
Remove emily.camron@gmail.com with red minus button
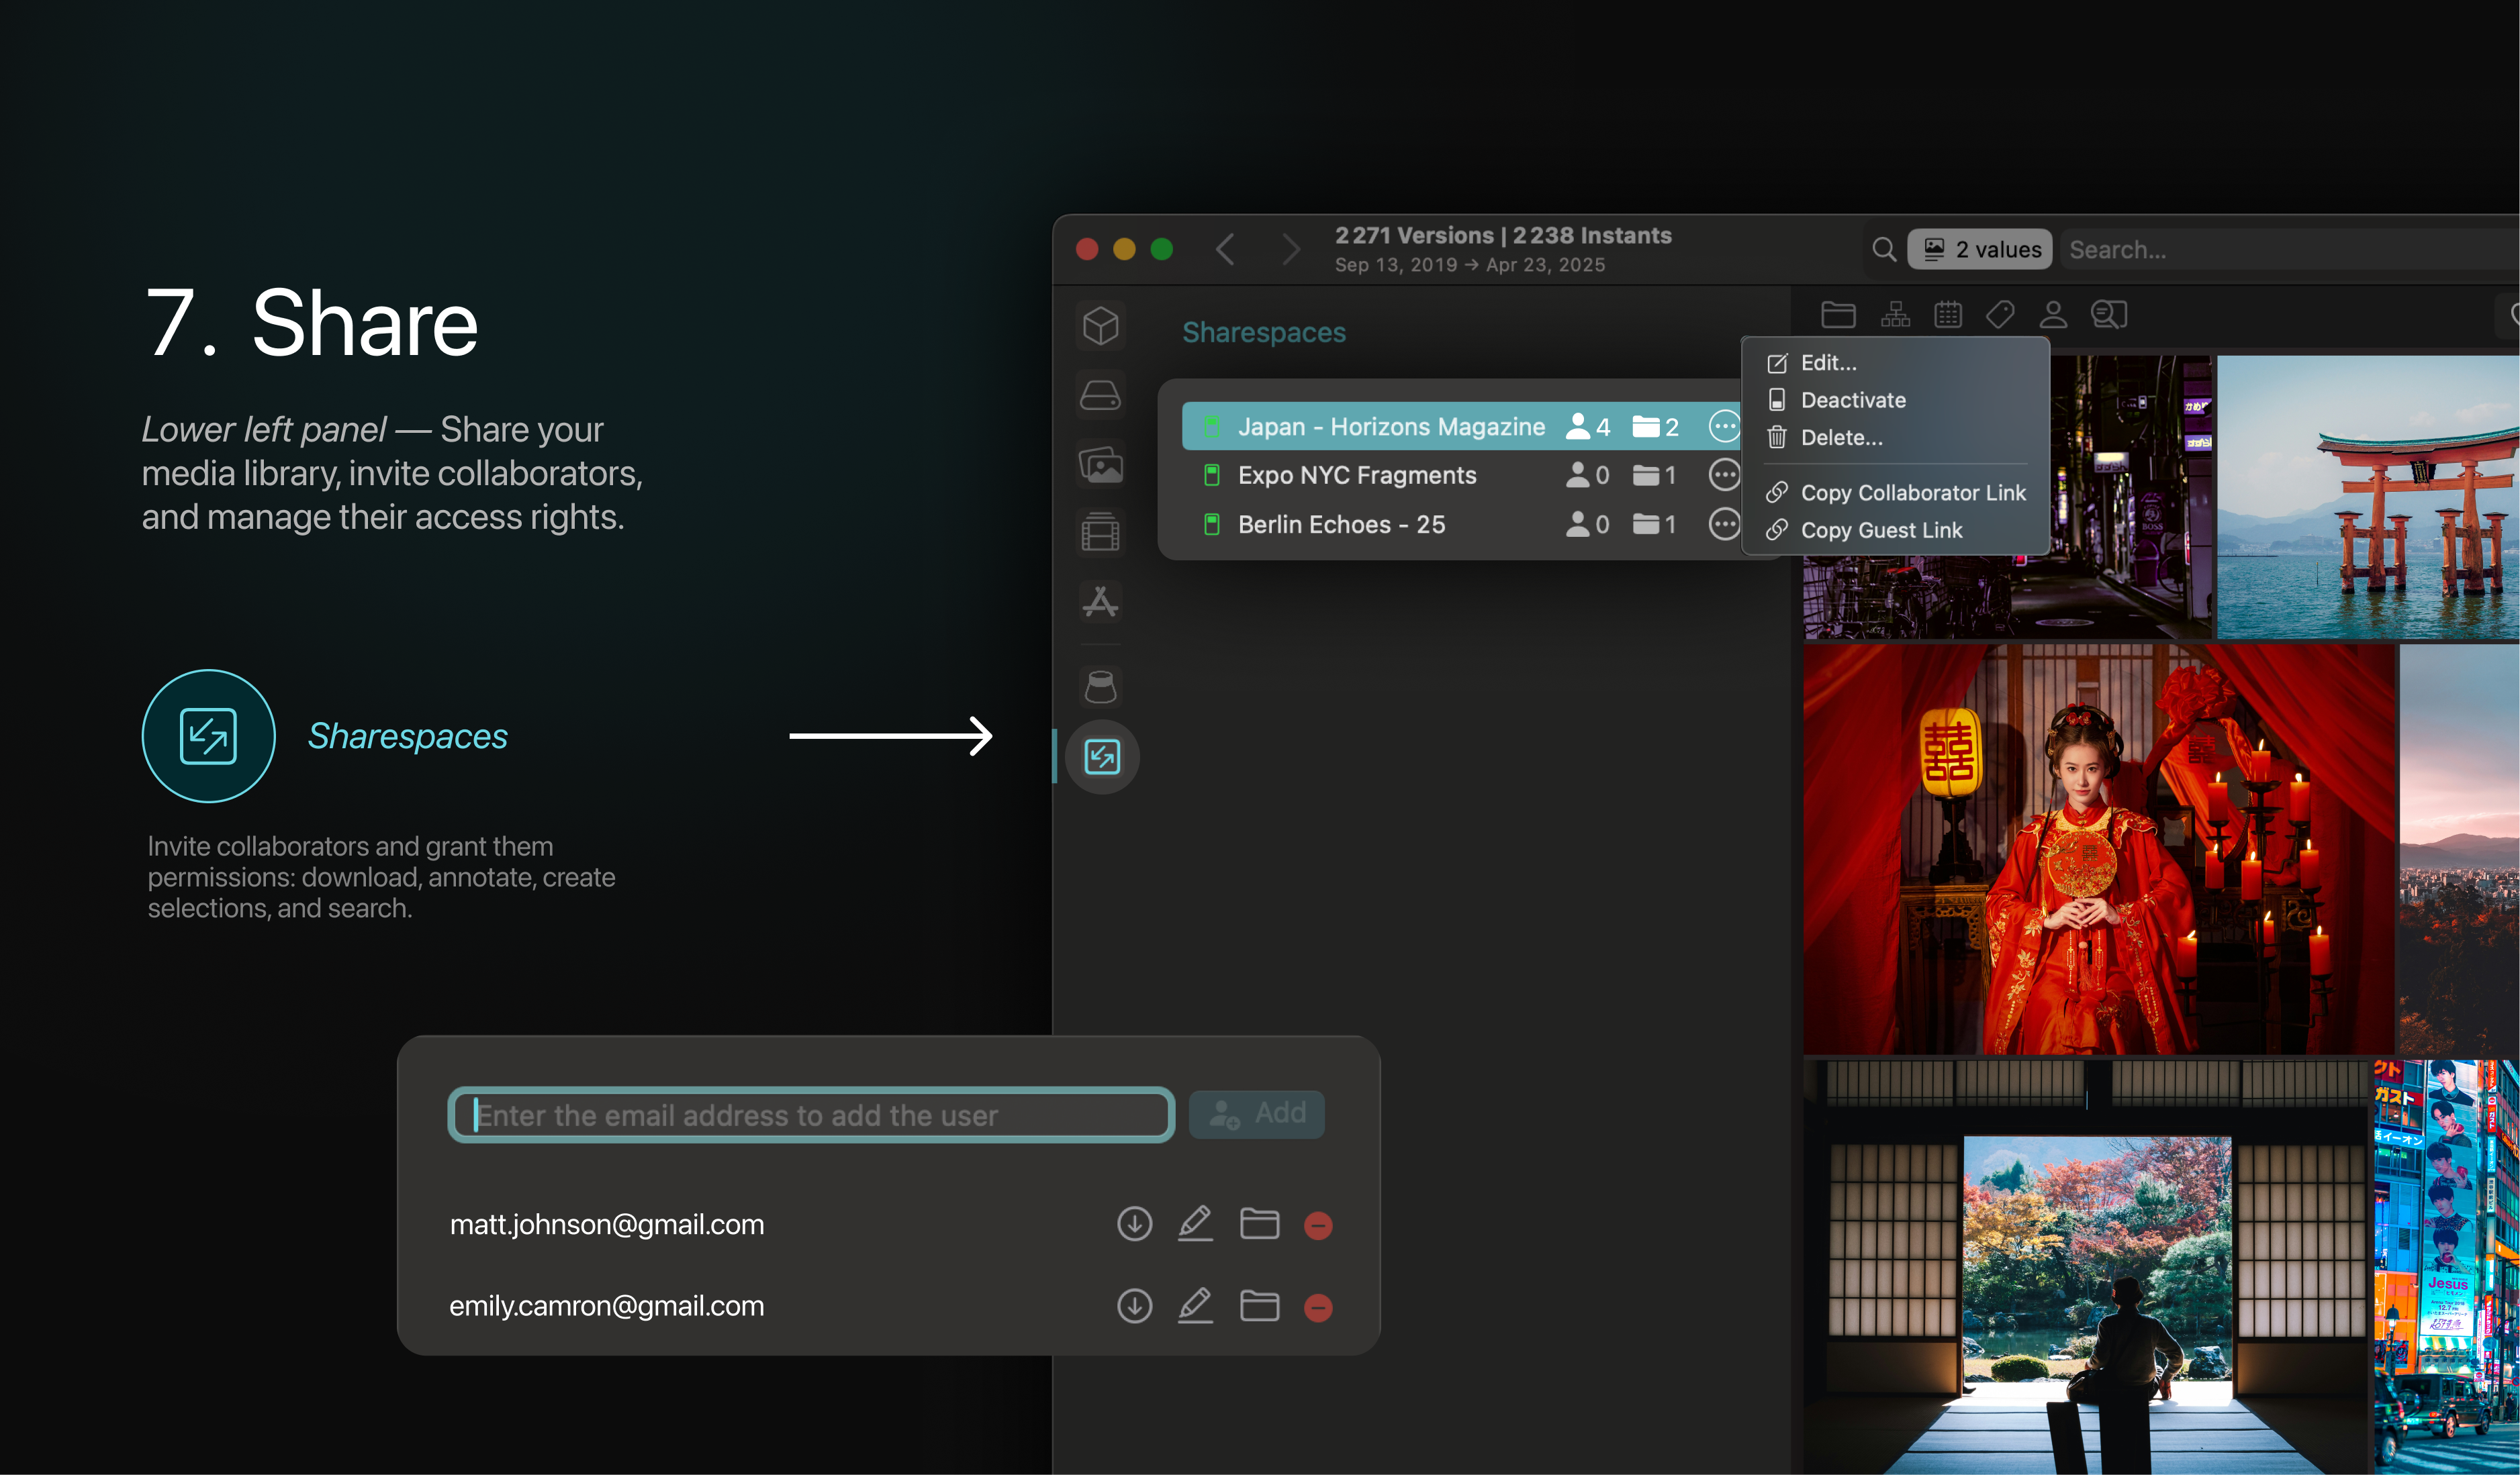(1318, 1307)
